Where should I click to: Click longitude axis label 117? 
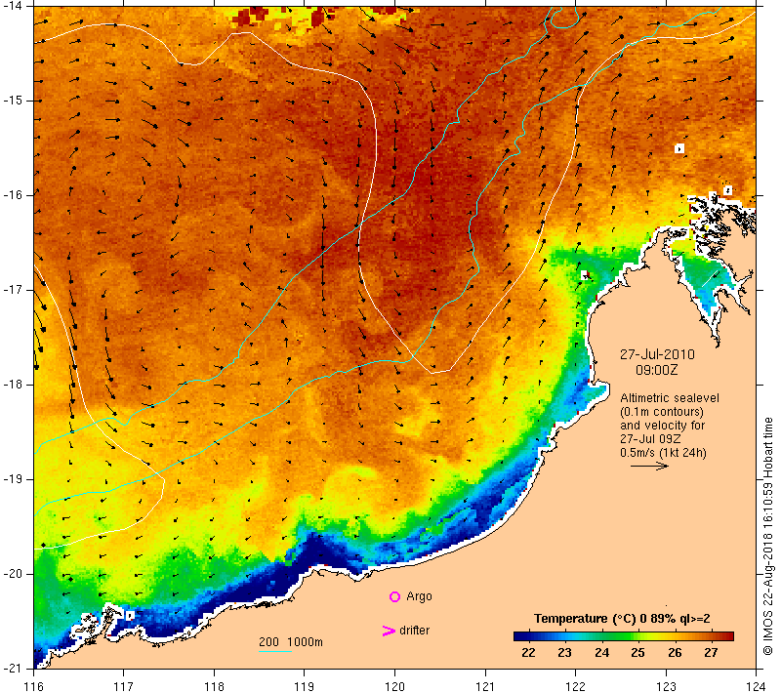[124, 686]
